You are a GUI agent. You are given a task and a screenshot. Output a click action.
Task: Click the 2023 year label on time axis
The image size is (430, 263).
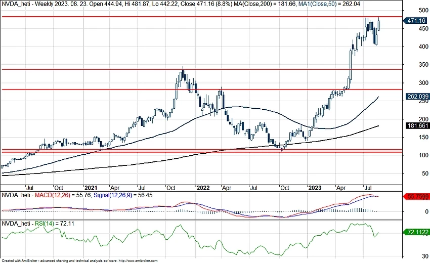coord(315,188)
